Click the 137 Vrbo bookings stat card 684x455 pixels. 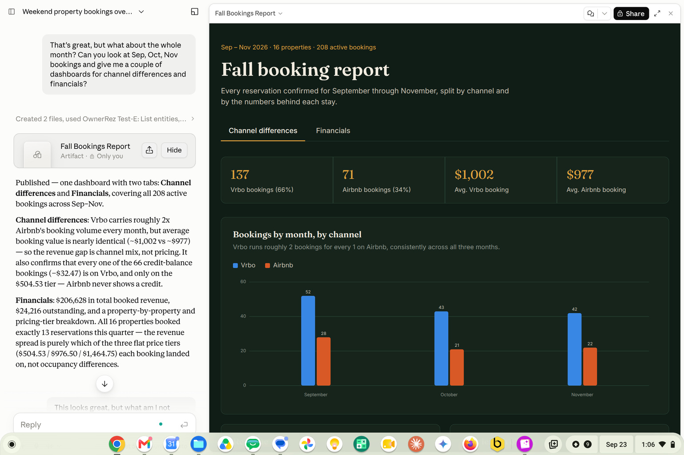point(277,180)
